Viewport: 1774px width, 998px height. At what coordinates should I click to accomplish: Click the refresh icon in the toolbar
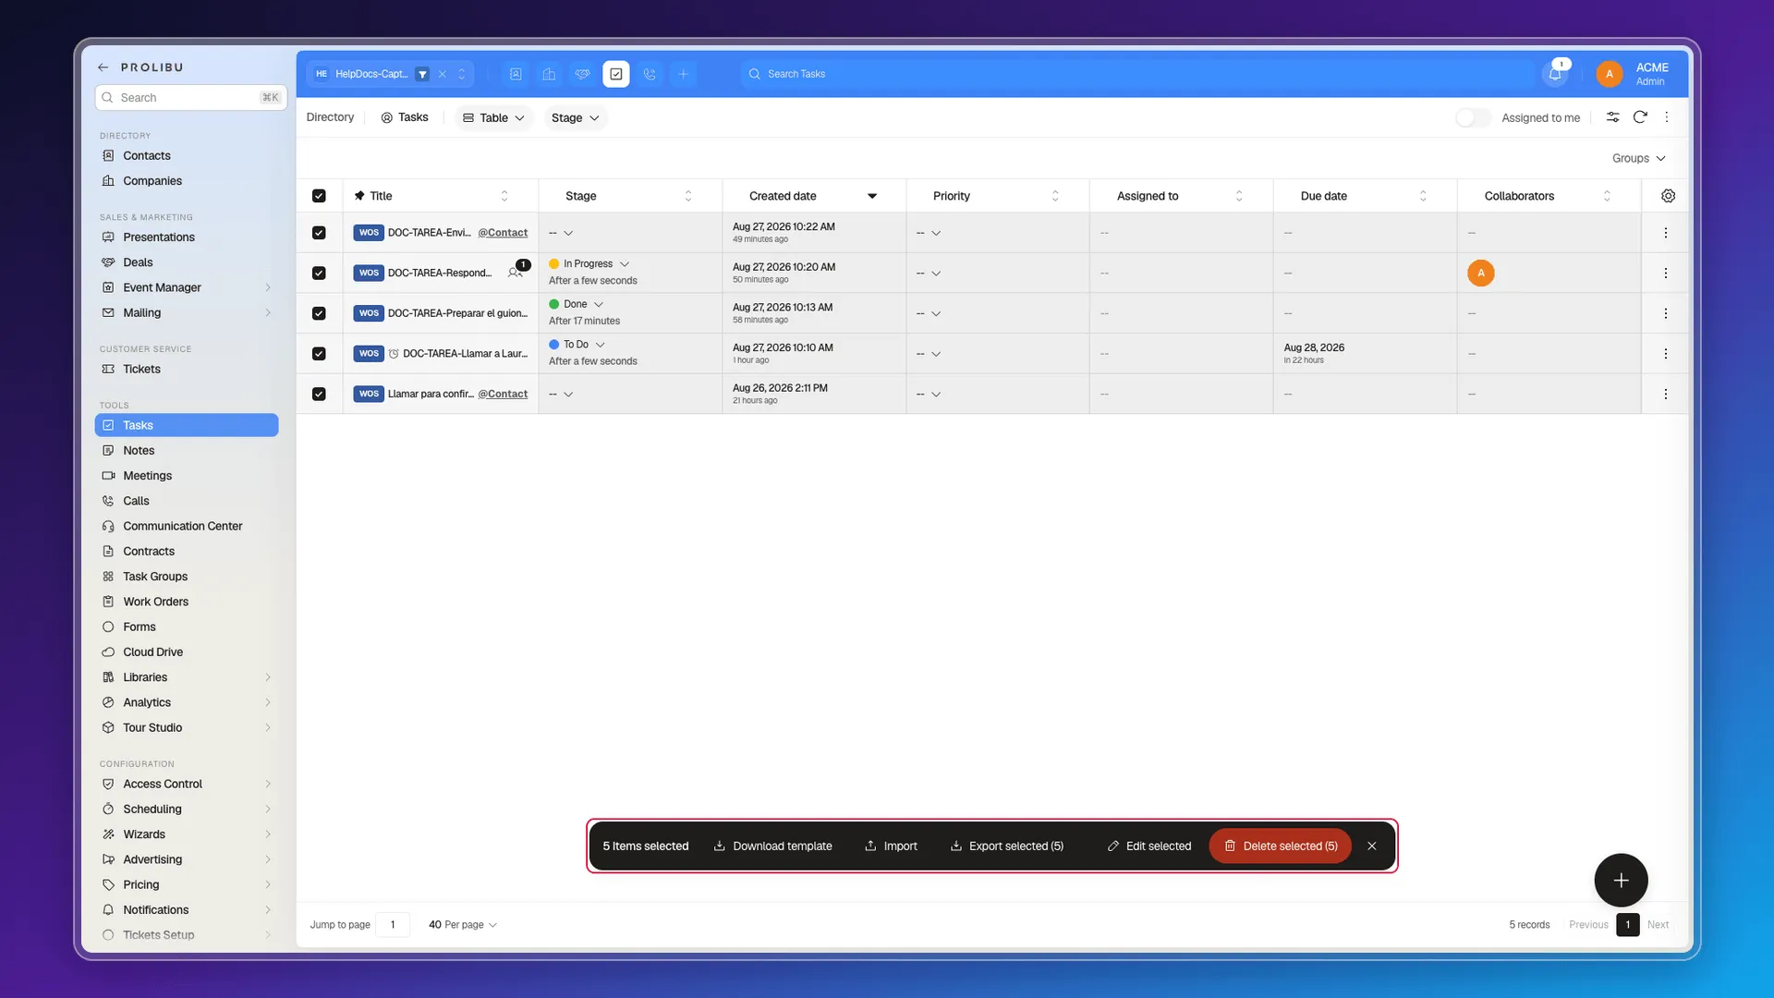(x=1640, y=117)
